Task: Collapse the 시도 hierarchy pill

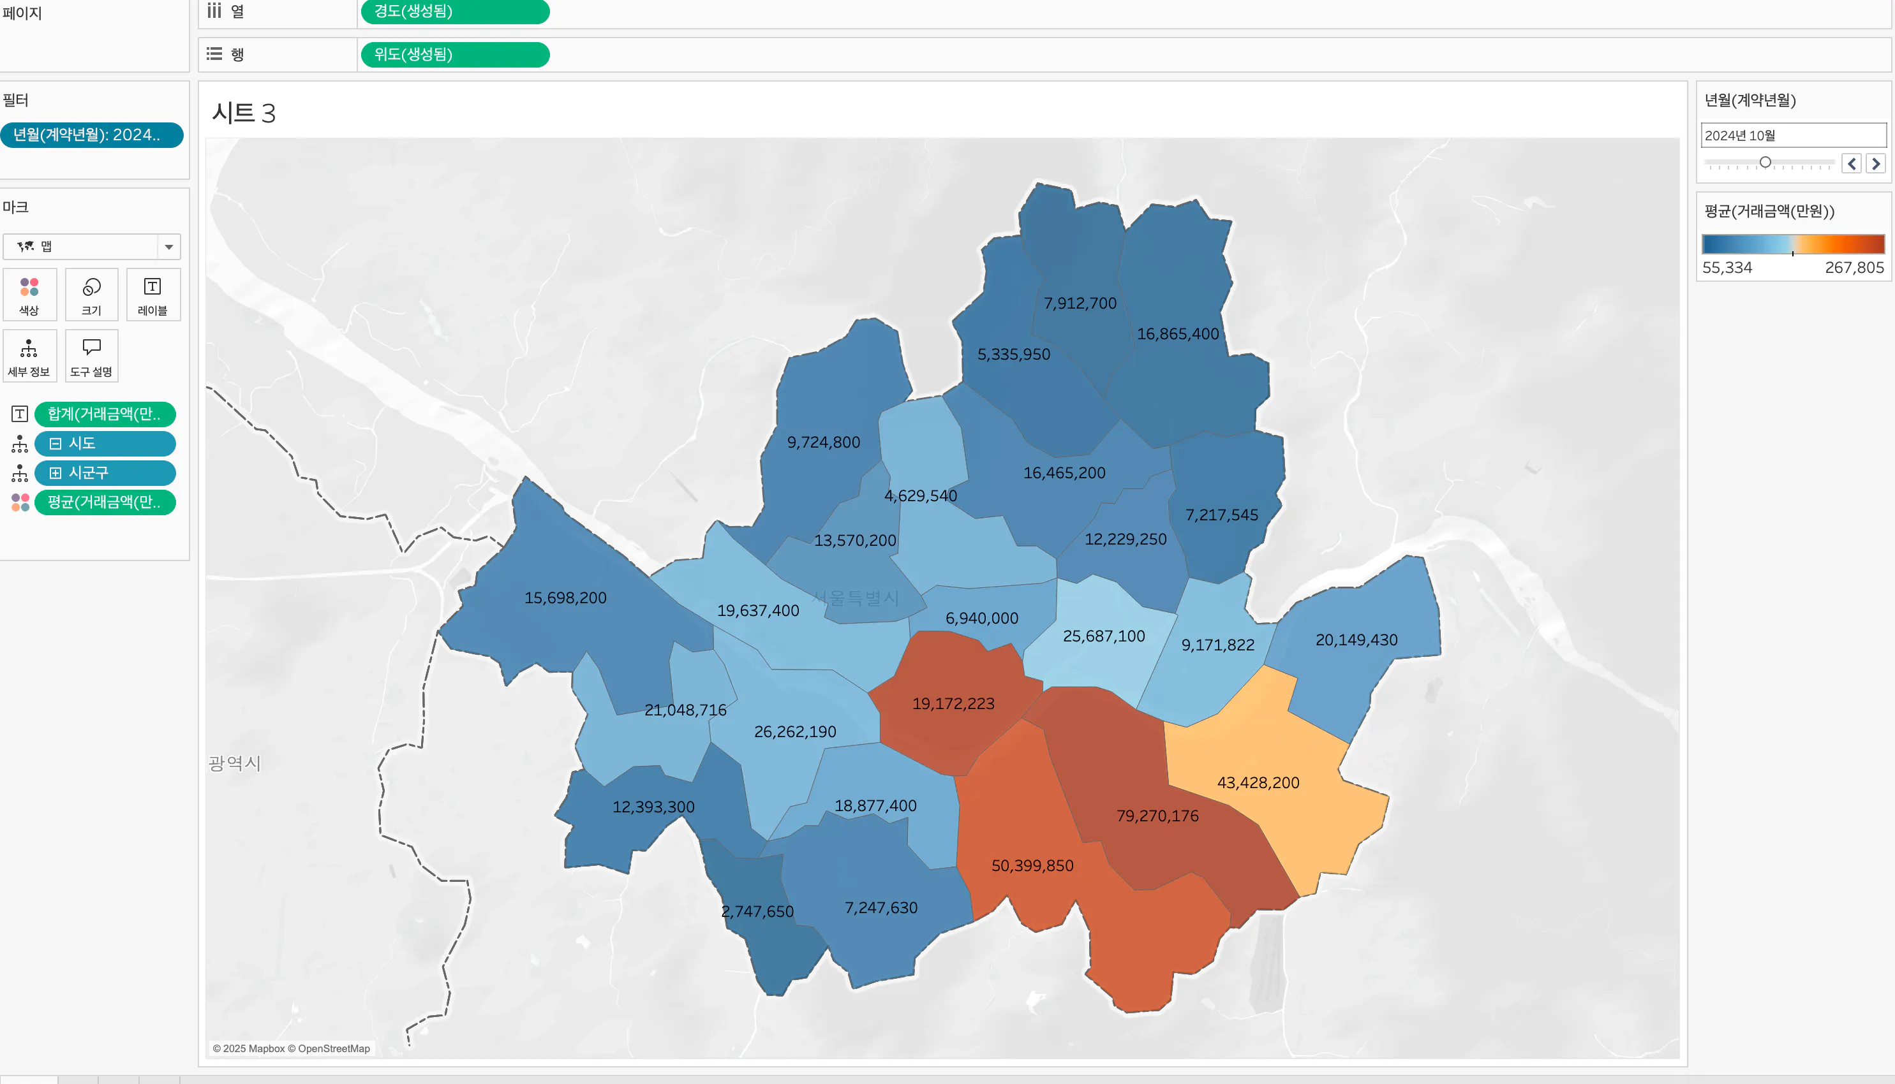Action: click(x=55, y=444)
